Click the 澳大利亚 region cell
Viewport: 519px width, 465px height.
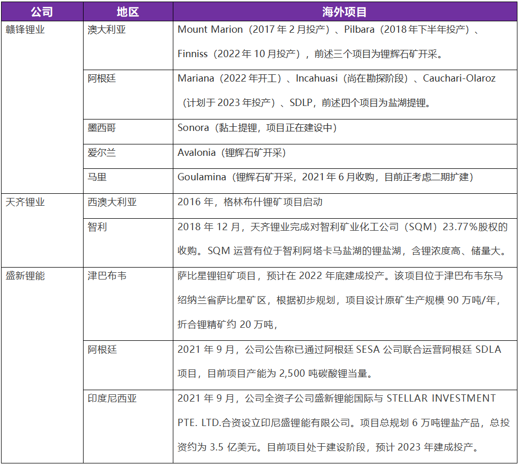(x=128, y=46)
